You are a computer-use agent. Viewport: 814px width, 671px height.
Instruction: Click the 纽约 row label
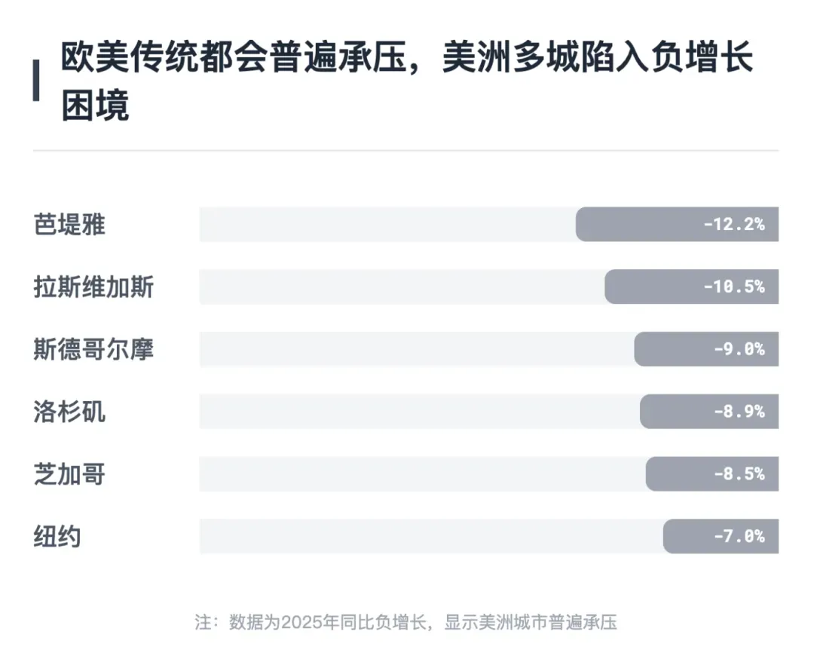tap(57, 537)
